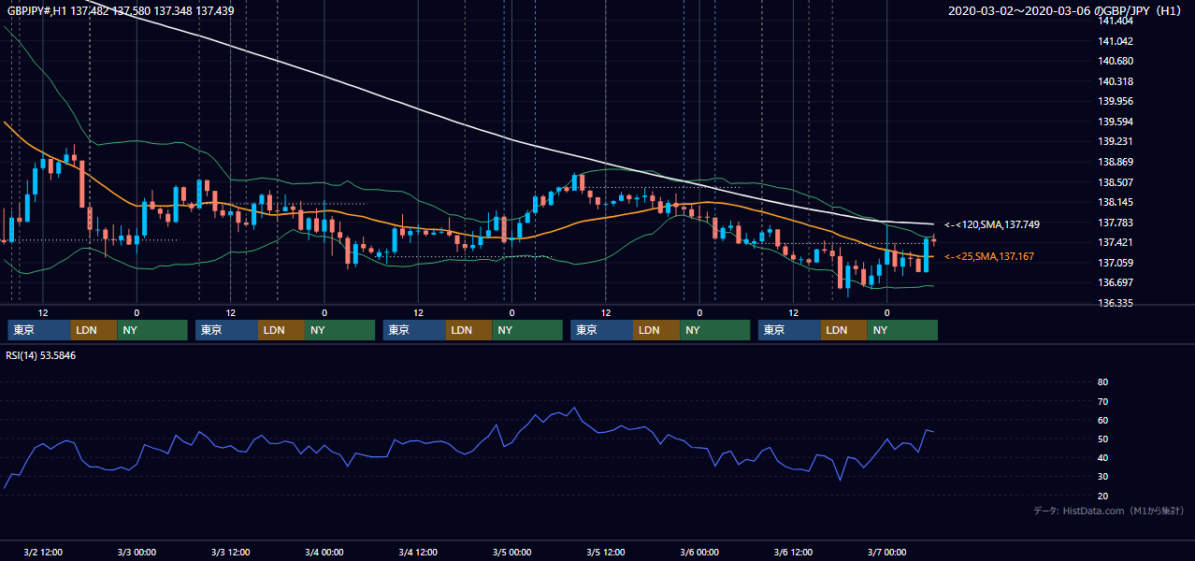Viewport: 1195px width, 561px height.
Task: Click the 136.335 price axis value
Action: 1115,303
